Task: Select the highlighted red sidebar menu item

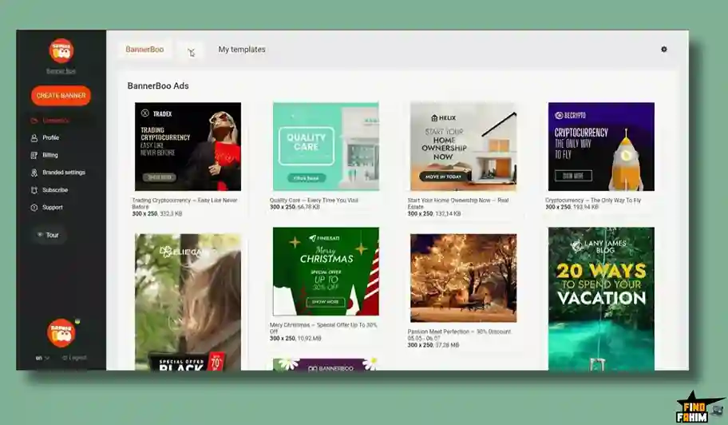Action: point(55,121)
